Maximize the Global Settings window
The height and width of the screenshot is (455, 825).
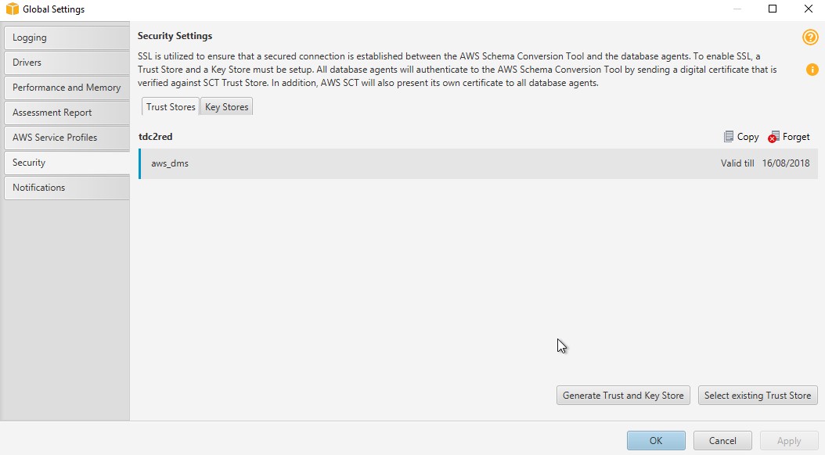773,9
